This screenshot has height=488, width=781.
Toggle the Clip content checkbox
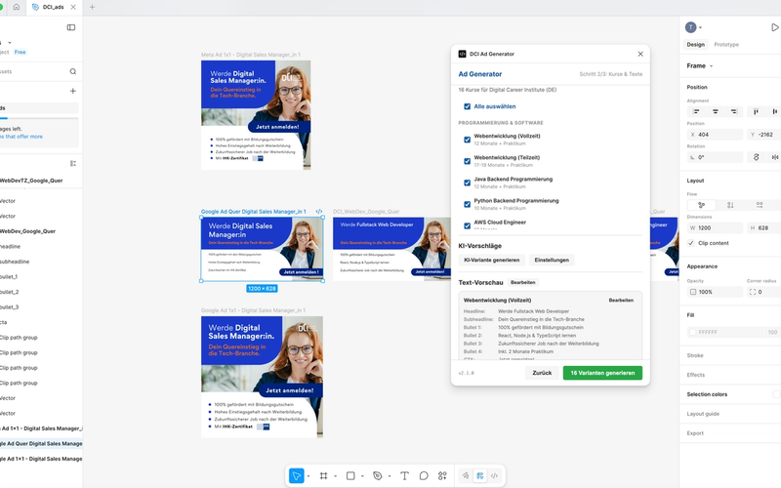click(x=691, y=243)
